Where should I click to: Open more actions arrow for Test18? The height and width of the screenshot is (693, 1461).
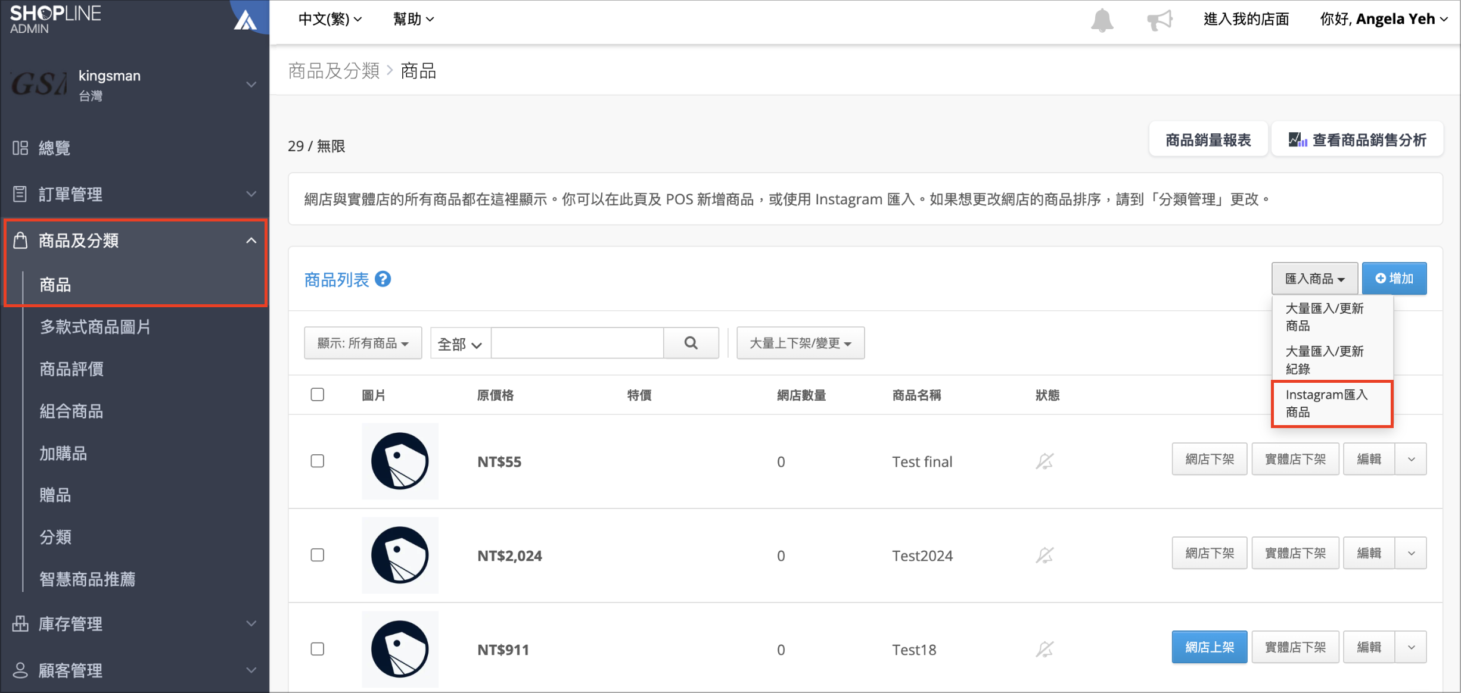click(x=1411, y=647)
